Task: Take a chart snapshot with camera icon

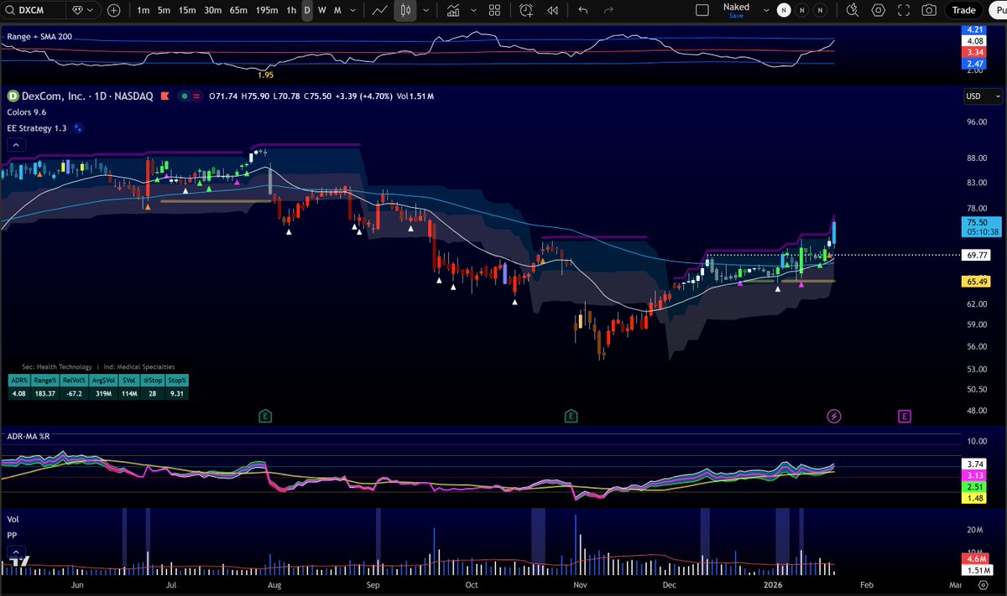Action: (x=928, y=10)
